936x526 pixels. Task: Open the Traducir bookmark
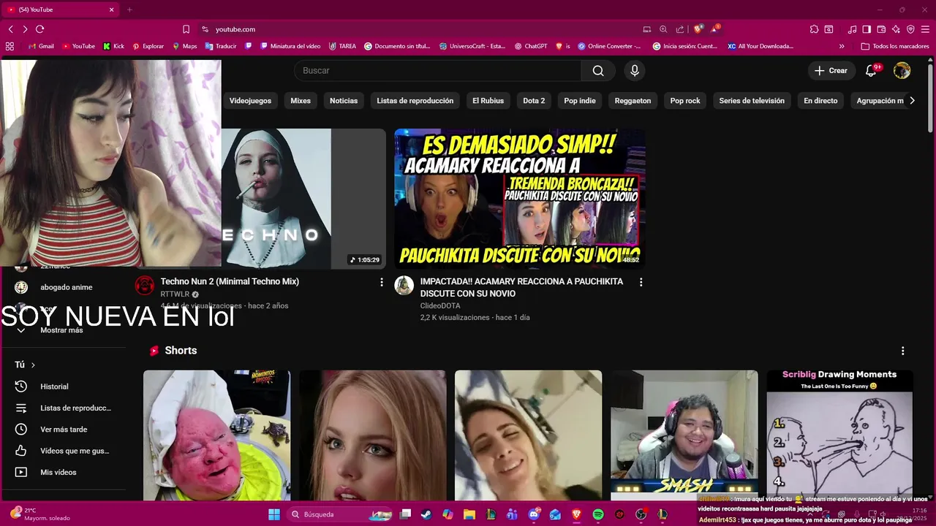(x=221, y=46)
